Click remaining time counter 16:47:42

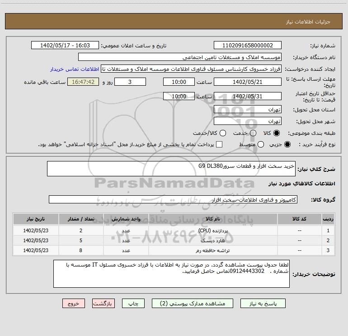(83, 82)
